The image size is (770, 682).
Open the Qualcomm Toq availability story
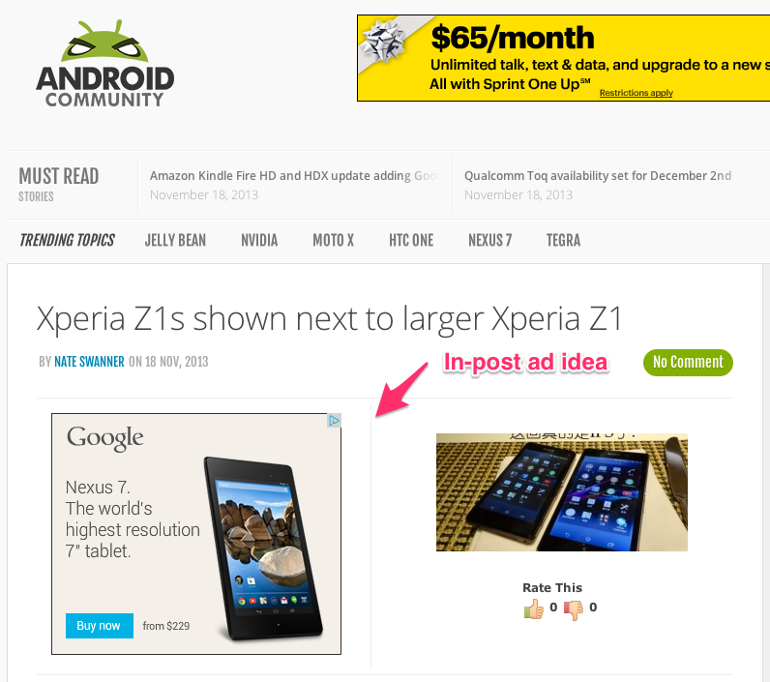(598, 176)
